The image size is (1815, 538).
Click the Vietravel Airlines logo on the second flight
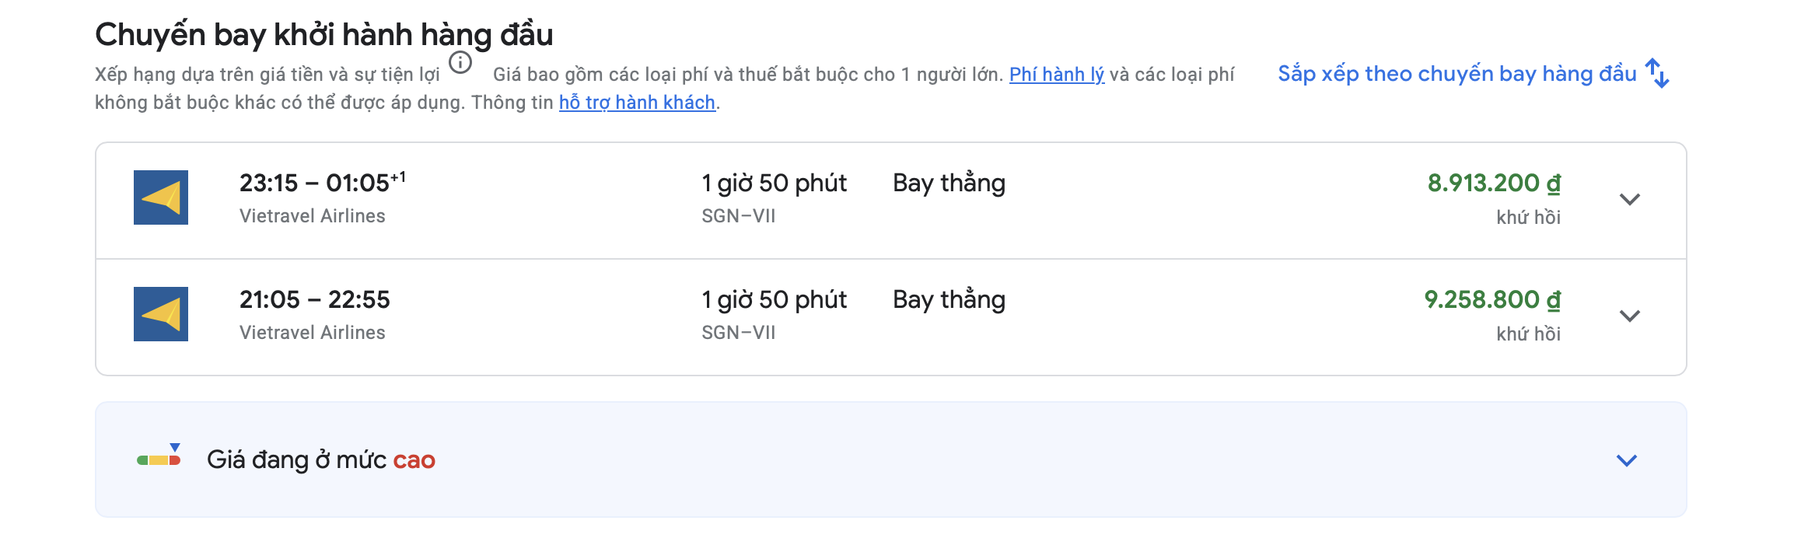[161, 315]
